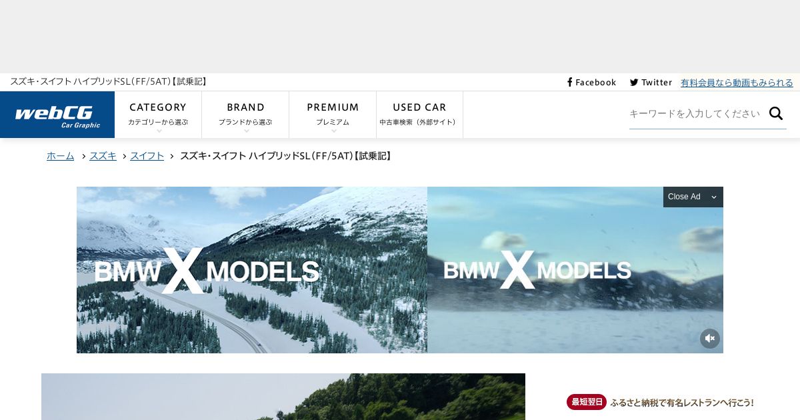The image size is (800, 420).
Task: Unmute the BMW ad video sound
Action: click(x=710, y=339)
